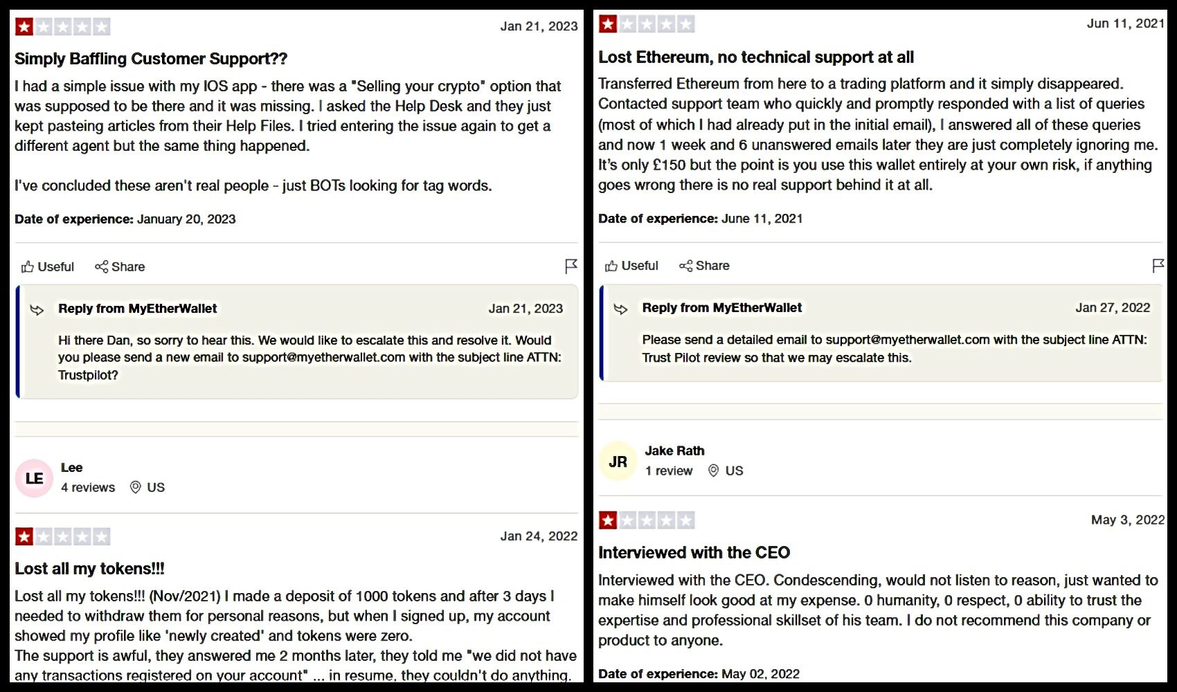Share the Lost Ethereum review
The width and height of the screenshot is (1177, 692).
pyautogui.click(x=704, y=266)
